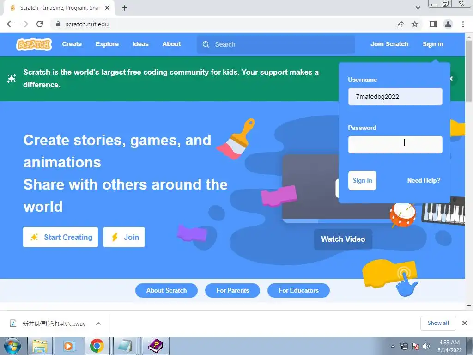Viewport: 473px width, 355px height.
Task: Click the Join button with lightning bolt
Action: pyautogui.click(x=124, y=237)
